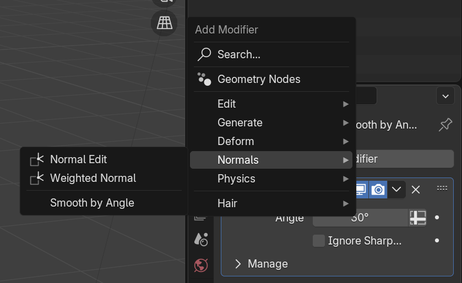
Task: Add the Smooth by Angle modifier
Action: [x=104, y=203]
